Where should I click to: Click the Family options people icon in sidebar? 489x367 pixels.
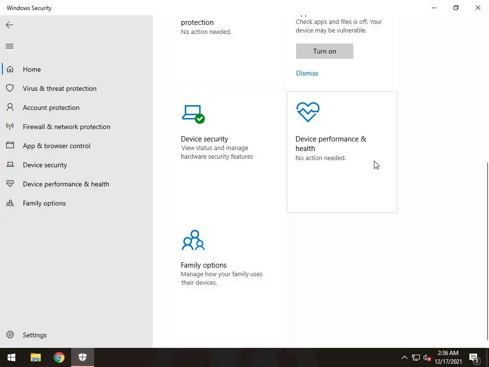tap(10, 203)
